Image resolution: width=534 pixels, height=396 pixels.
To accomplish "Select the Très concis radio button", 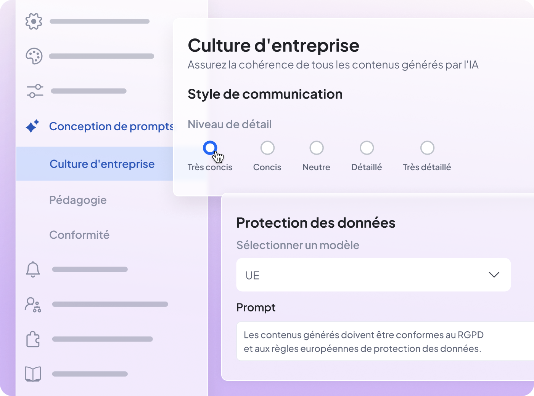I will pos(210,148).
